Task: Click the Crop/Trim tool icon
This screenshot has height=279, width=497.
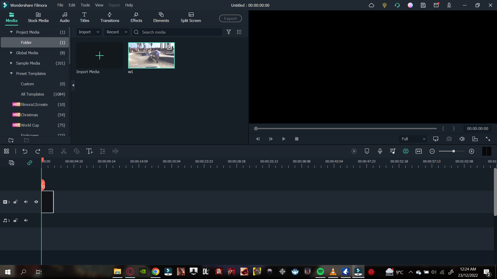Action: (76, 151)
